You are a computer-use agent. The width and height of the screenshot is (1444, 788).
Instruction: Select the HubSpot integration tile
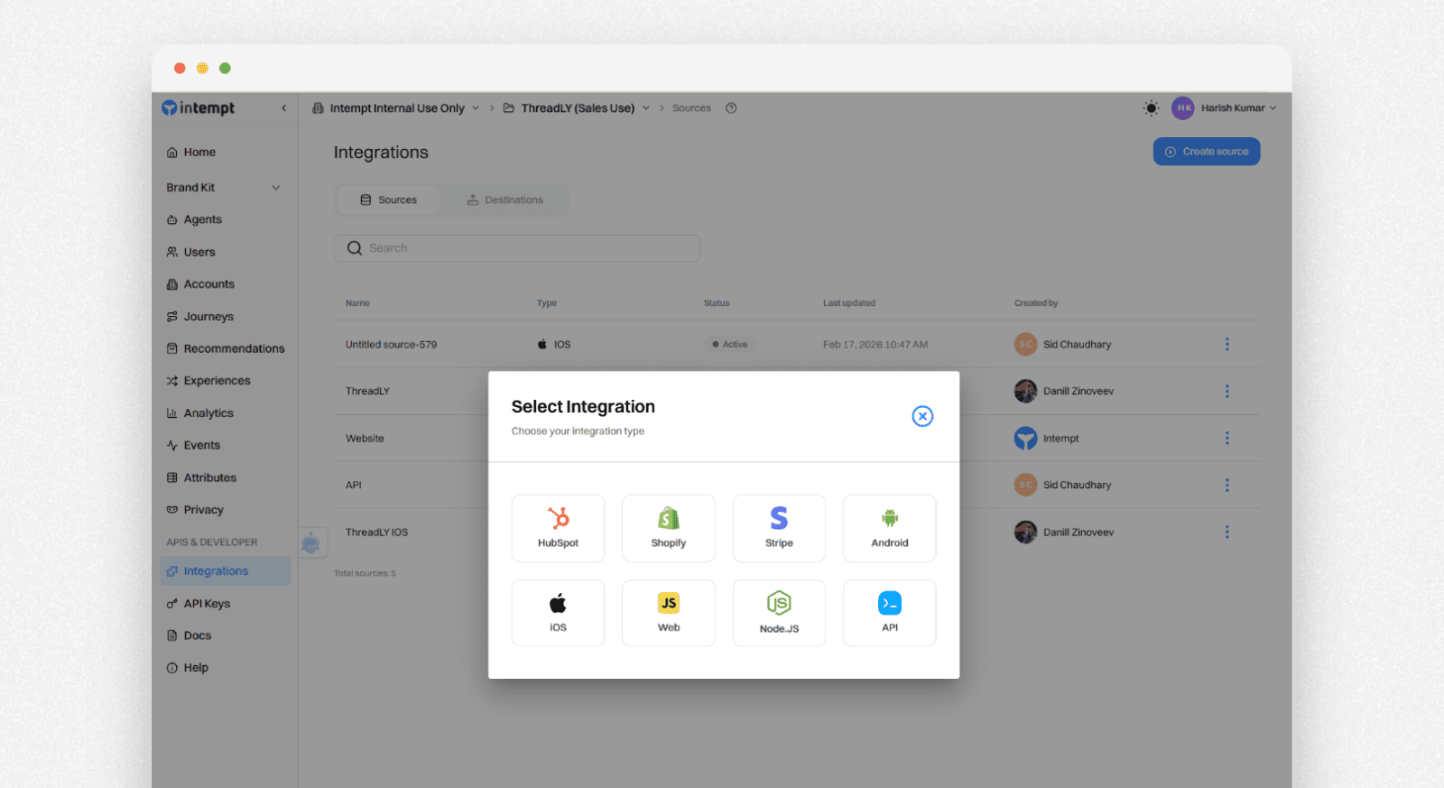[558, 528]
